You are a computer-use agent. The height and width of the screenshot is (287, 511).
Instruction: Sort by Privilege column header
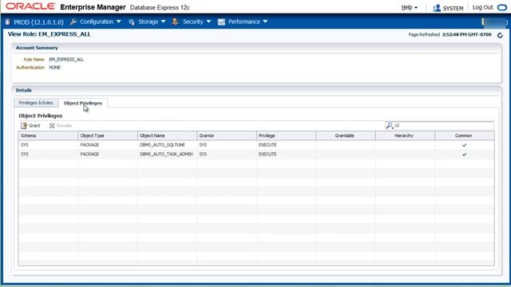[x=286, y=136]
